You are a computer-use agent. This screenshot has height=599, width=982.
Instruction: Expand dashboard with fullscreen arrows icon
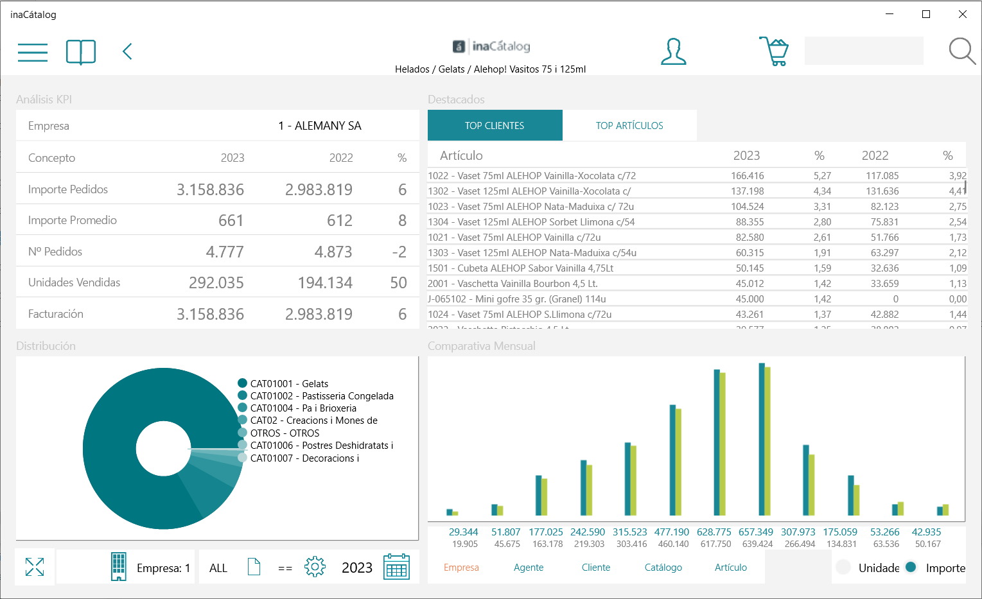(35, 567)
